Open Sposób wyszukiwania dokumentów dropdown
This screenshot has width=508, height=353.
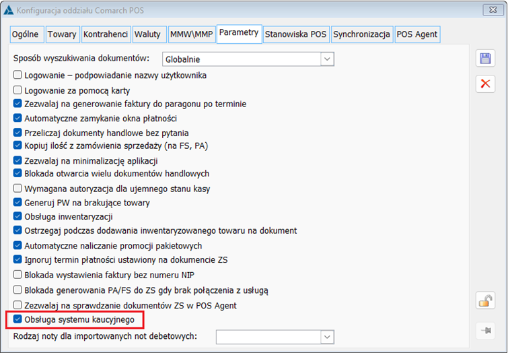coord(327,59)
